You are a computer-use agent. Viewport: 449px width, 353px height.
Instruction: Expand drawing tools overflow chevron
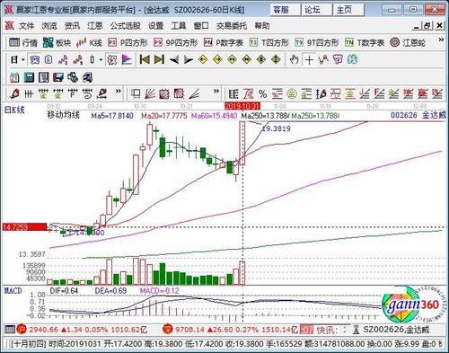119,91
